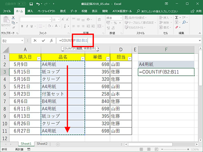This screenshot has width=203, height=152.
Task: Click the Percent style icon
Action: [115, 23]
